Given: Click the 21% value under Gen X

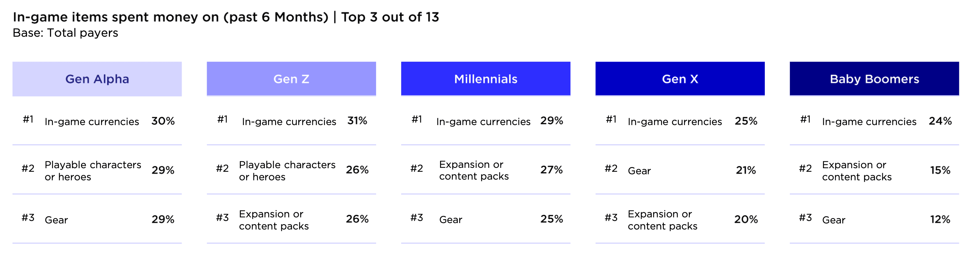Looking at the screenshot, I should pos(746,170).
